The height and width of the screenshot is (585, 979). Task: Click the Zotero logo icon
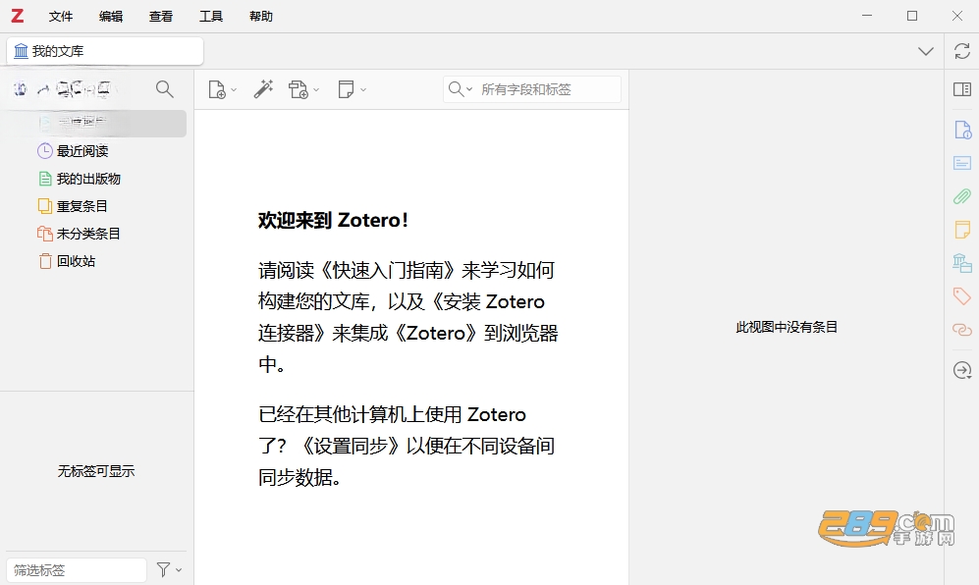pos(18,16)
